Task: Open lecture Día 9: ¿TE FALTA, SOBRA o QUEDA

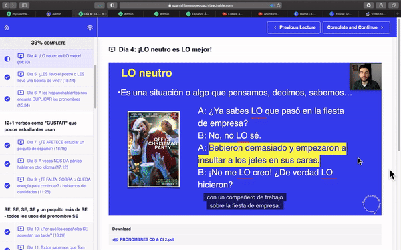Action: [x=47, y=185]
